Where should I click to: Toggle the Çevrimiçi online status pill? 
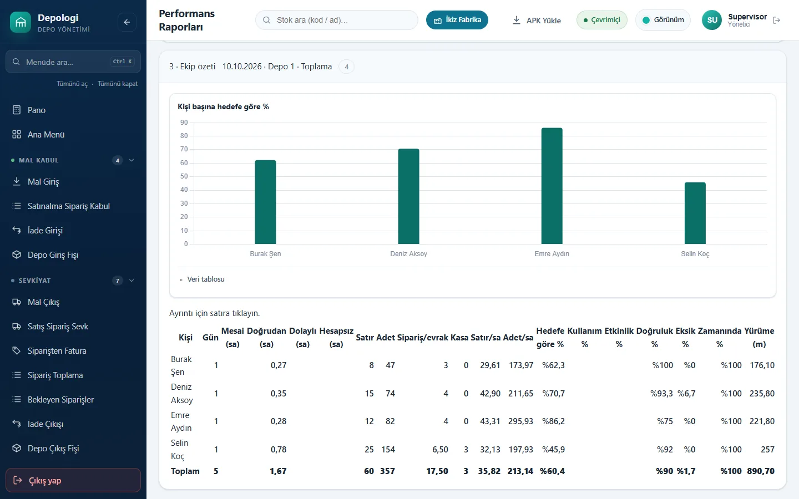602,20
